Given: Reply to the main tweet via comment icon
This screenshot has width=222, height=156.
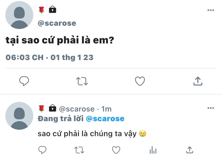Looking at the screenshot, I should tap(24, 81).
